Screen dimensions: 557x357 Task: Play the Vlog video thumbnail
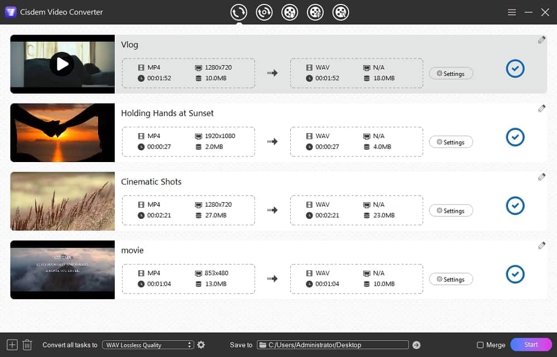[62, 64]
